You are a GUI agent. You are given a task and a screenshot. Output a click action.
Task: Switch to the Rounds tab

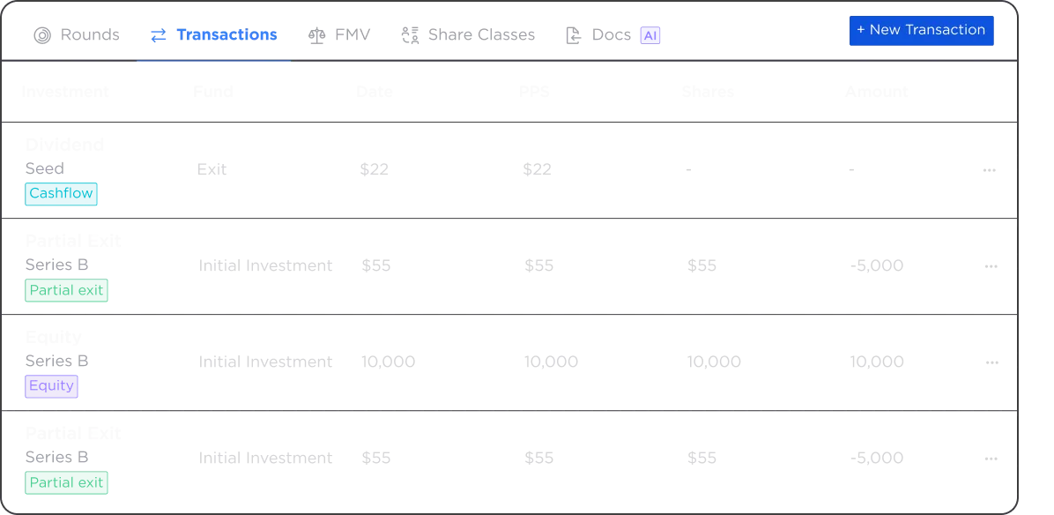tap(77, 35)
